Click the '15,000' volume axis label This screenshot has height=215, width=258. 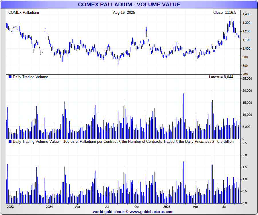tap(247, 103)
